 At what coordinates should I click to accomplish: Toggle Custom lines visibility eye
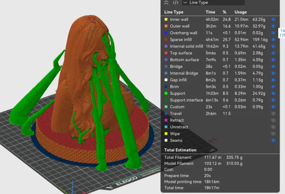273,107
